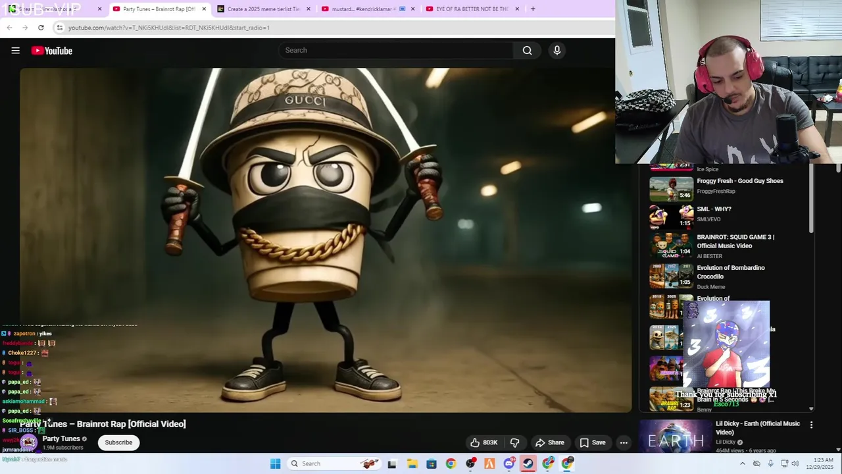Subscribe to Party Tunes channel
The width and height of the screenshot is (842, 474).
(118, 442)
